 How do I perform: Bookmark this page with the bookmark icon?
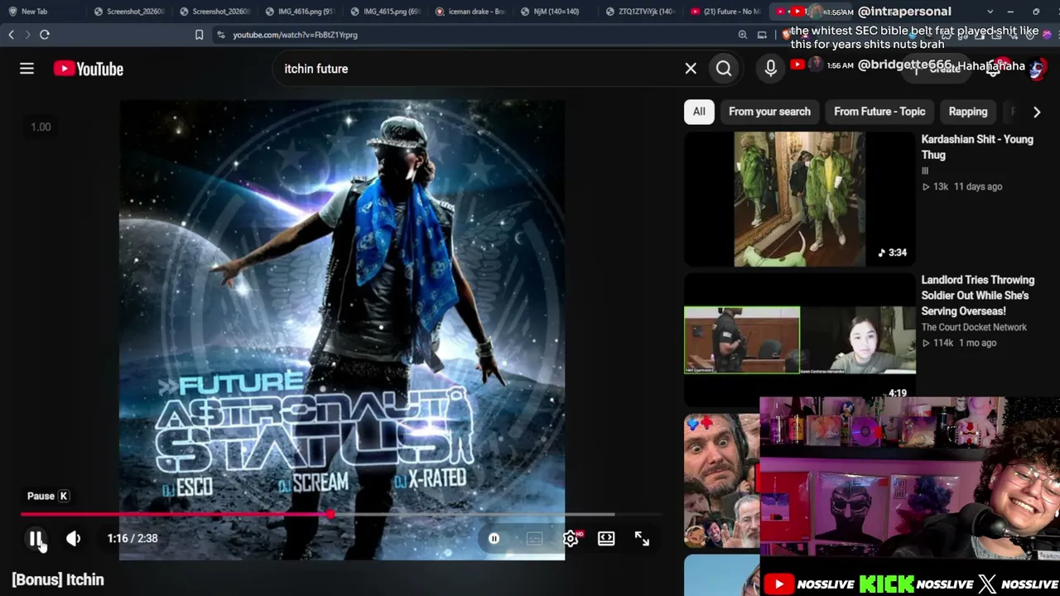coord(199,35)
